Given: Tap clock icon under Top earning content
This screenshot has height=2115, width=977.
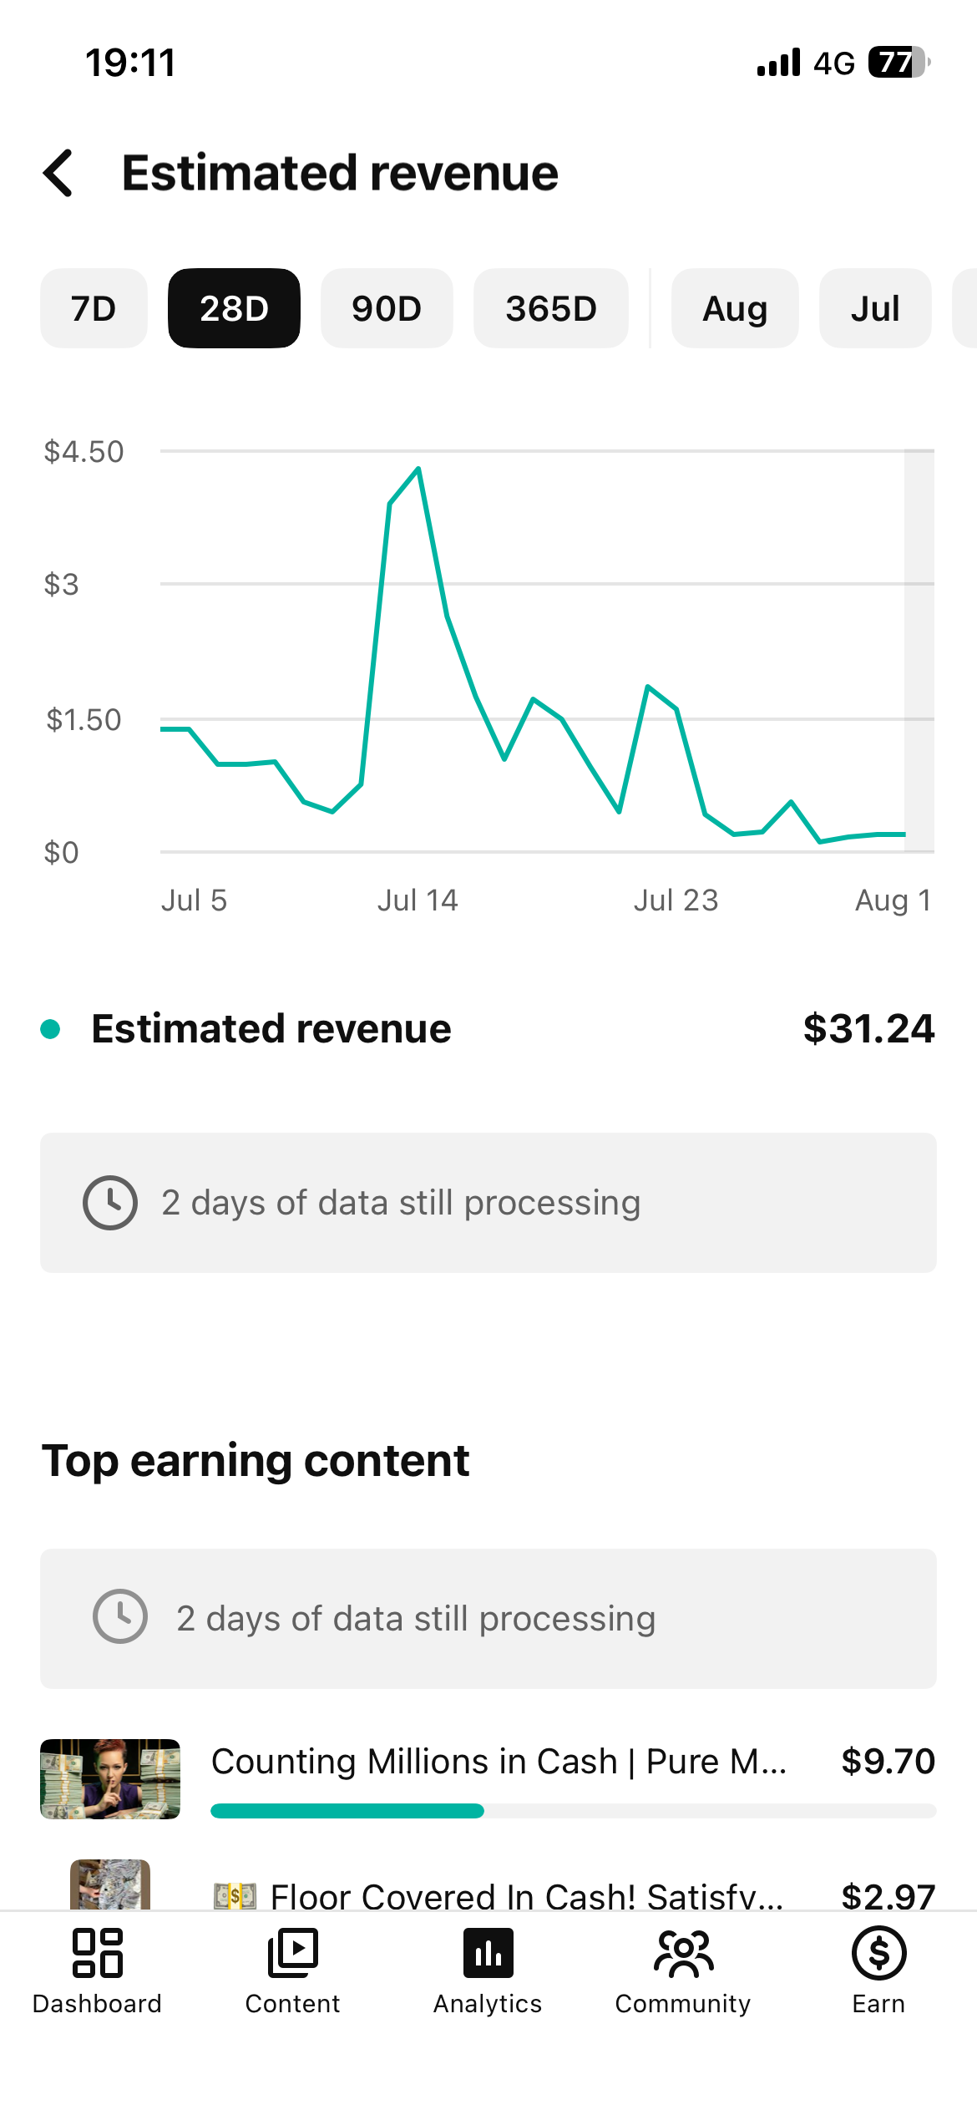Looking at the screenshot, I should click(120, 1617).
